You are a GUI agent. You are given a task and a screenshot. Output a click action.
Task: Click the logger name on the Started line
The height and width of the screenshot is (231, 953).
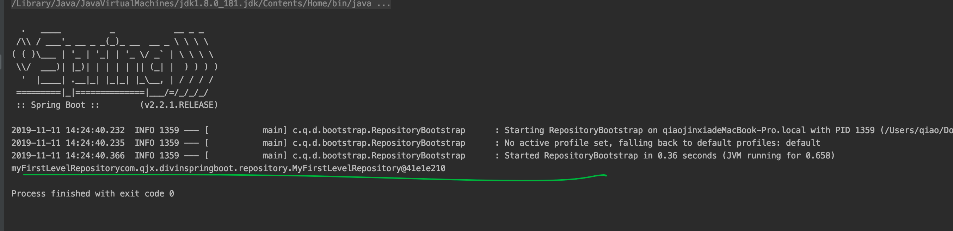pyautogui.click(x=379, y=156)
